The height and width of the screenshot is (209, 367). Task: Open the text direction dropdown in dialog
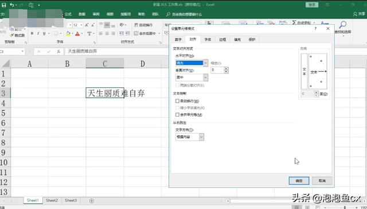[x=201, y=137]
